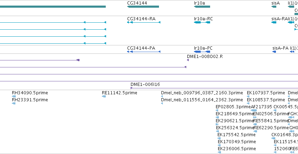Select the CG34144-RA transcript
This screenshot has height=154, width=298.
[x=144, y=22]
